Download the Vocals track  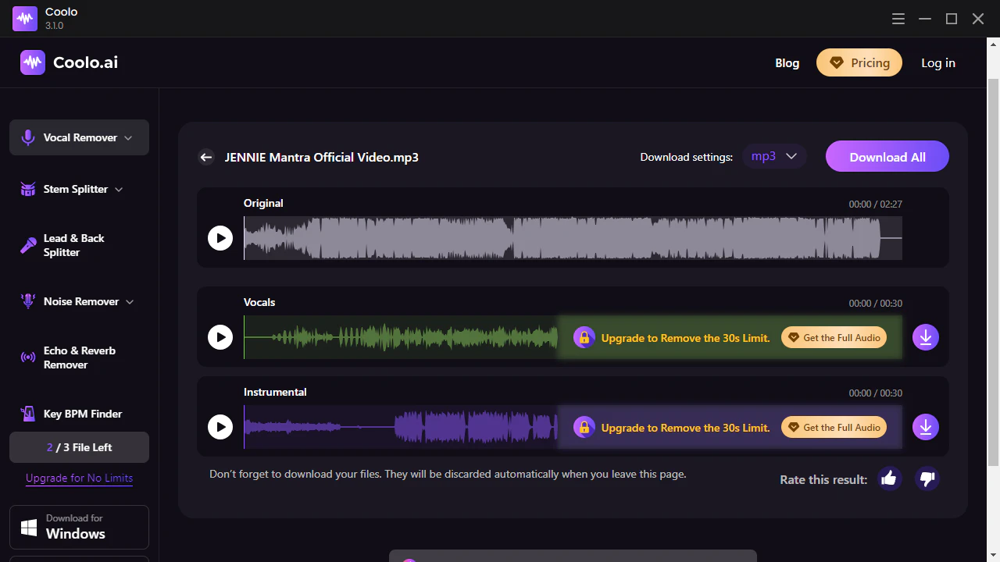click(x=925, y=337)
